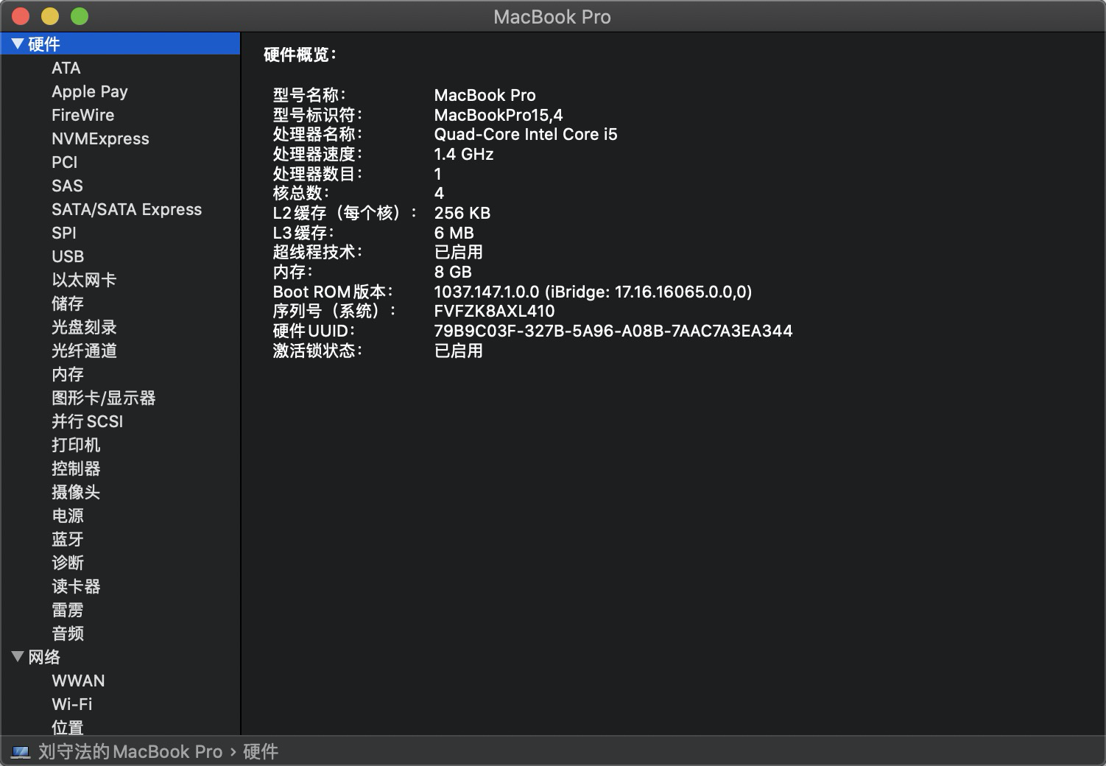Open 光纤通道 in the hardware list

click(x=84, y=351)
